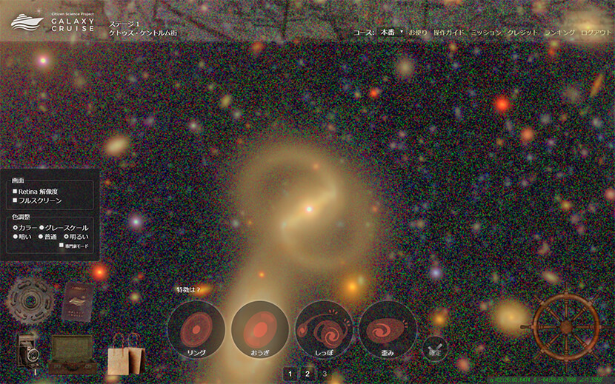
Task: Open the 操作ガイド menu item
Action: click(x=448, y=33)
